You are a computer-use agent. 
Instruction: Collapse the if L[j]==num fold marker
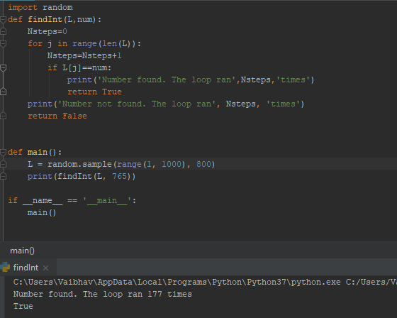click(x=3, y=68)
